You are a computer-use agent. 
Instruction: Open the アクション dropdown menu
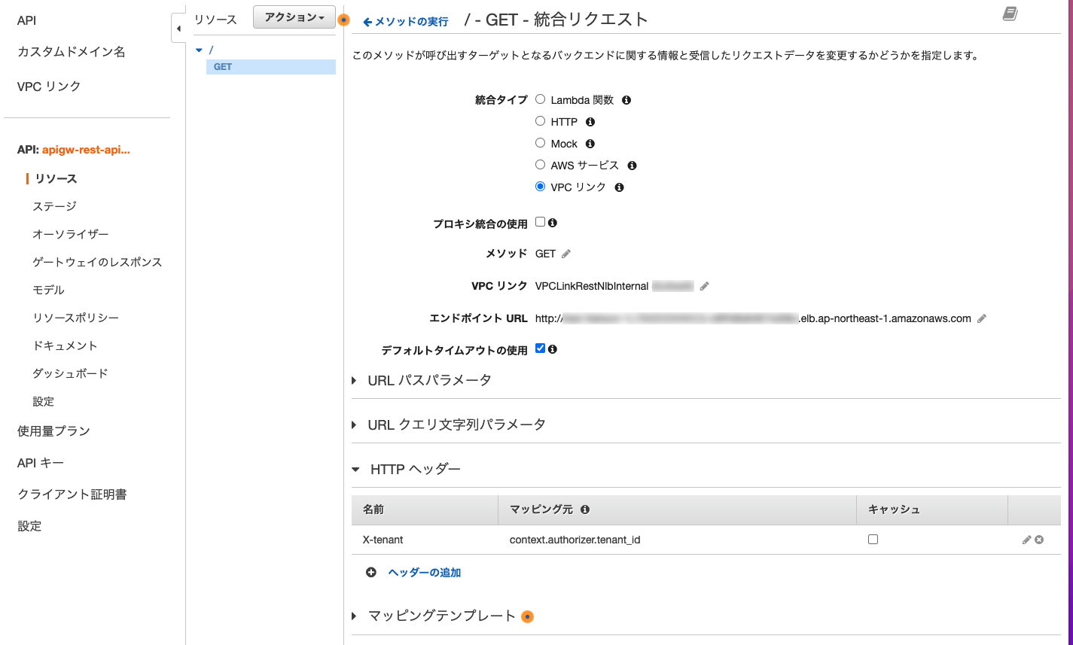(x=294, y=17)
